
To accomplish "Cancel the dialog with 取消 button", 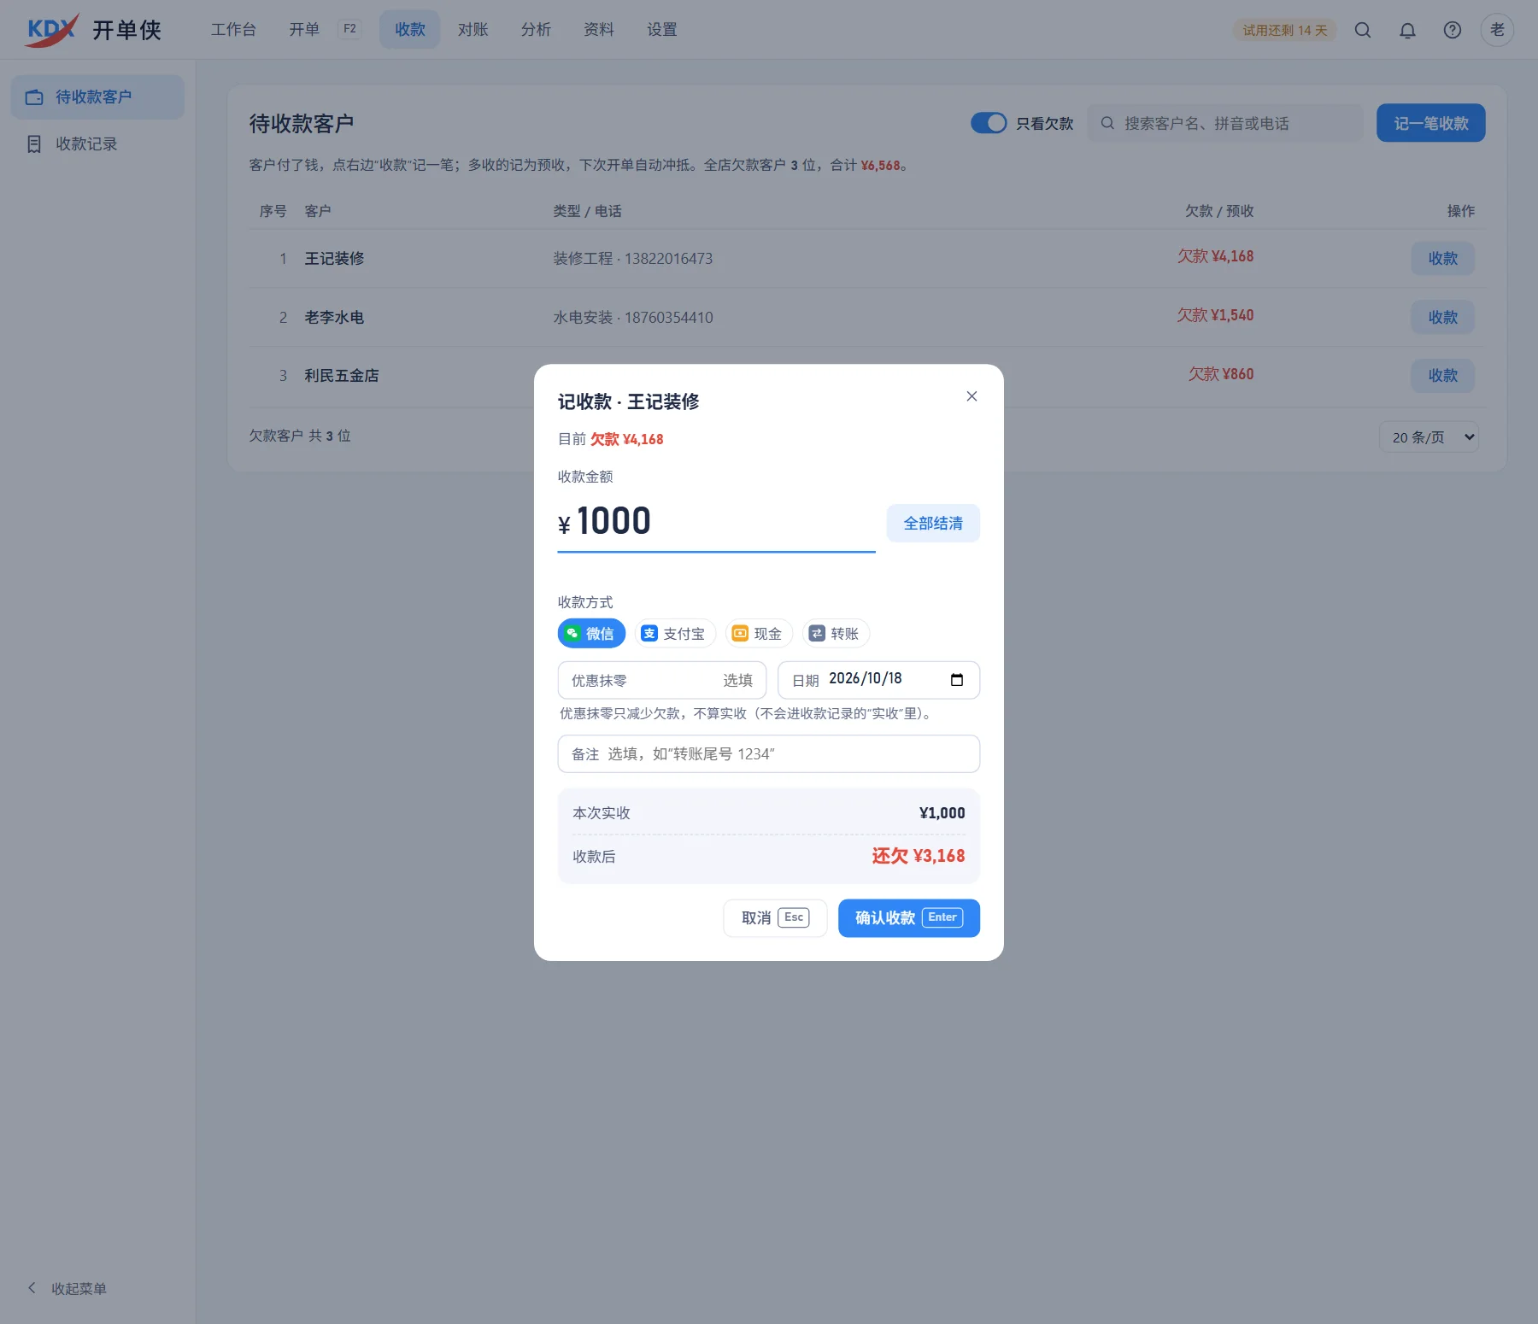I will click(x=775, y=918).
